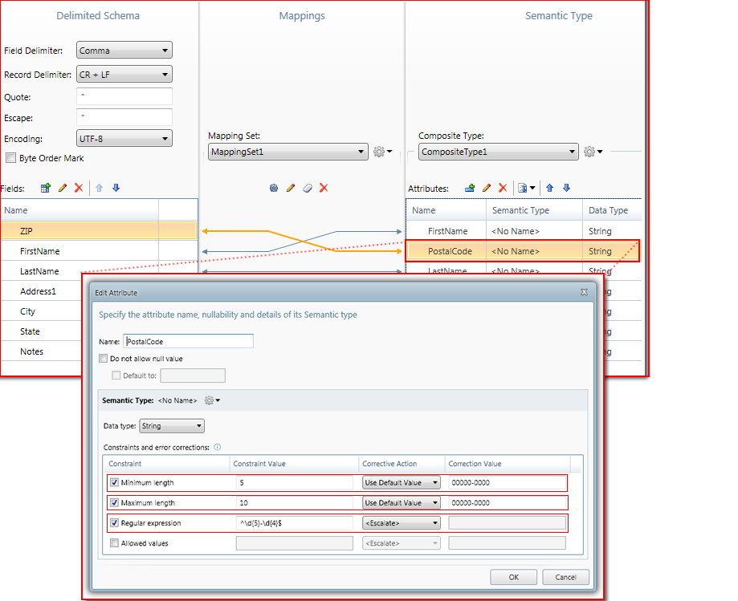Click the add attribute icon in Attributes toolbar

coord(470,188)
